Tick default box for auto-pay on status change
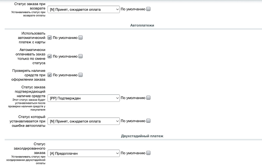The width and height of the screenshot is (262, 167). (80, 56)
